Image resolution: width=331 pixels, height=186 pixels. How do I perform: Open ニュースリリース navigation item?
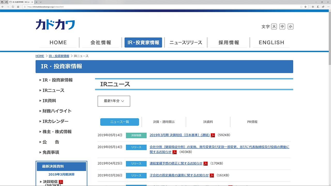click(186, 43)
